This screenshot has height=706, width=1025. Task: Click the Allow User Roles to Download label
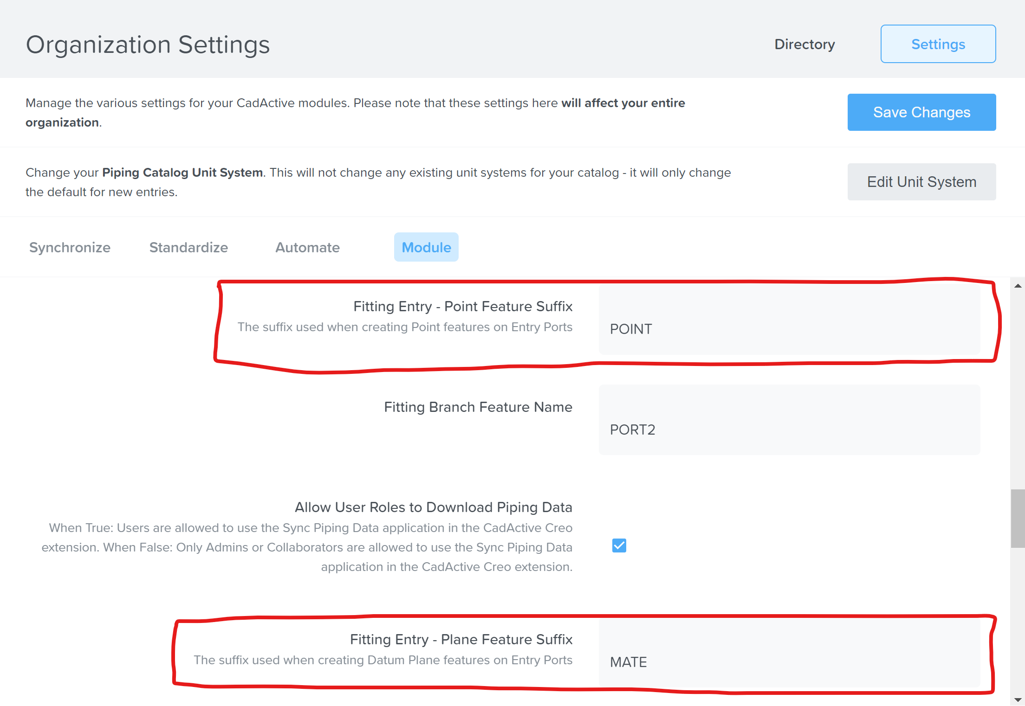coord(433,507)
